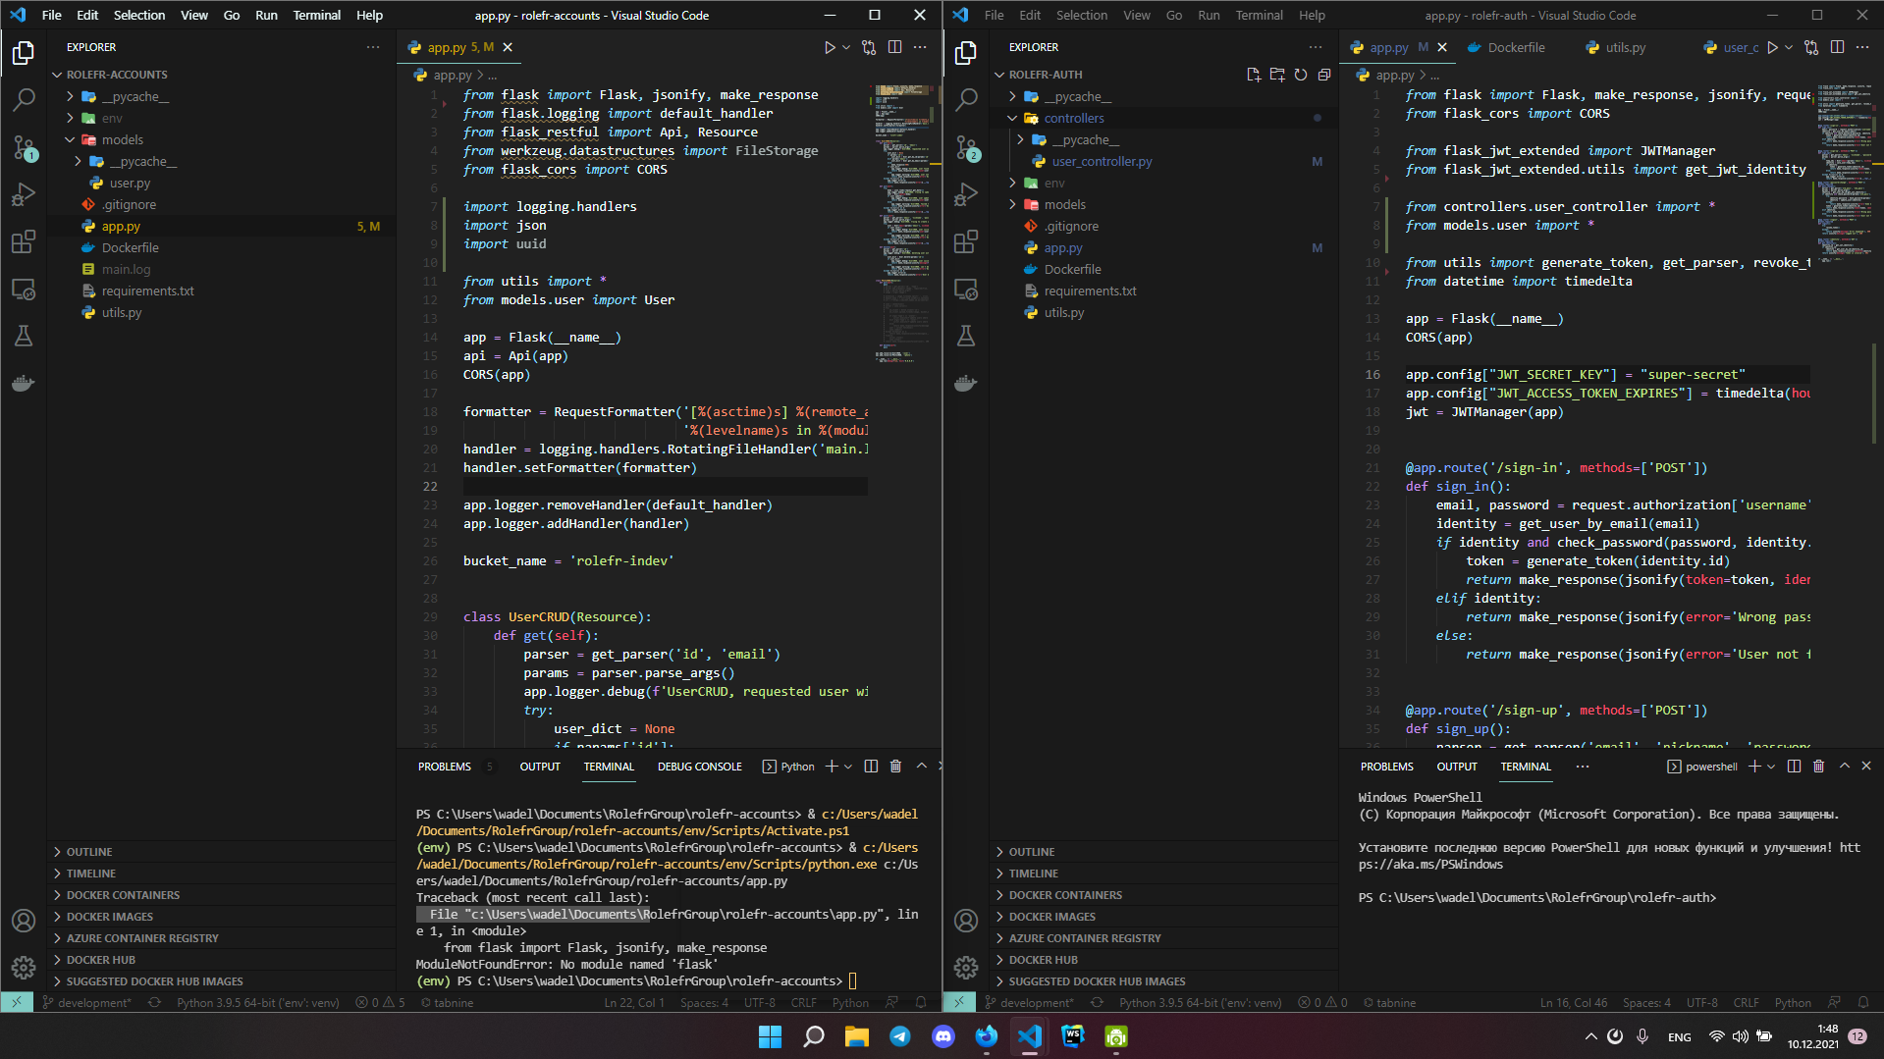Kill terminal in rolefr-accounts panel

(895, 767)
